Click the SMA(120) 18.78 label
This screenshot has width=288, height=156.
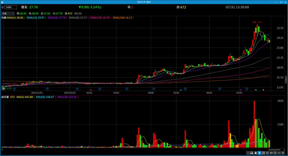[100, 18]
